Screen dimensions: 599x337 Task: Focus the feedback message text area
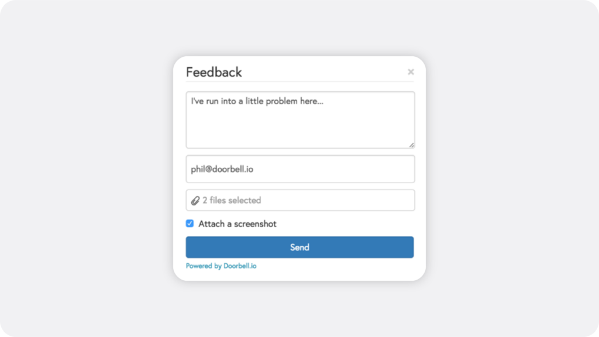coord(300,120)
